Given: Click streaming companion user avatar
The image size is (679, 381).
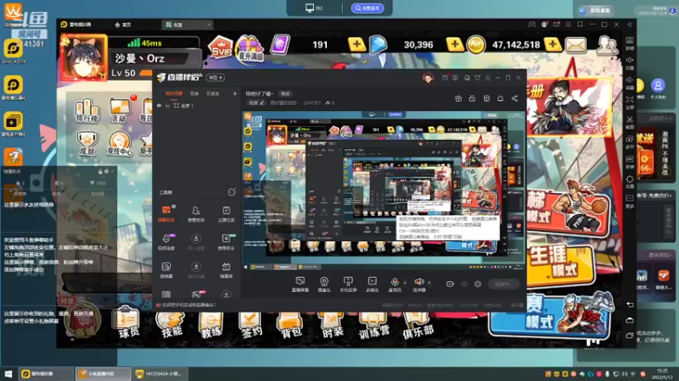Looking at the screenshot, I should (x=428, y=78).
